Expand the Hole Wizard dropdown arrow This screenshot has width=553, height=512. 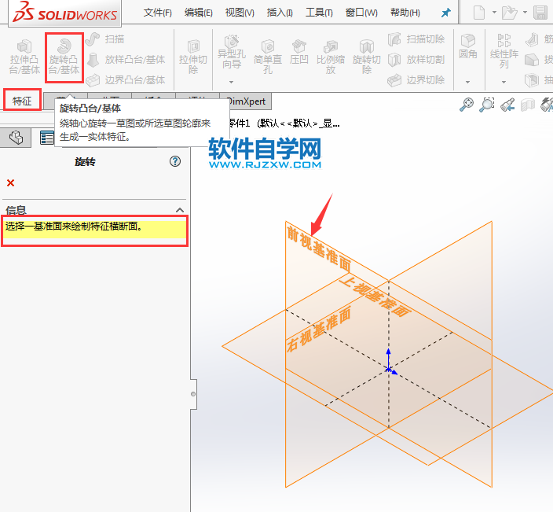232,82
